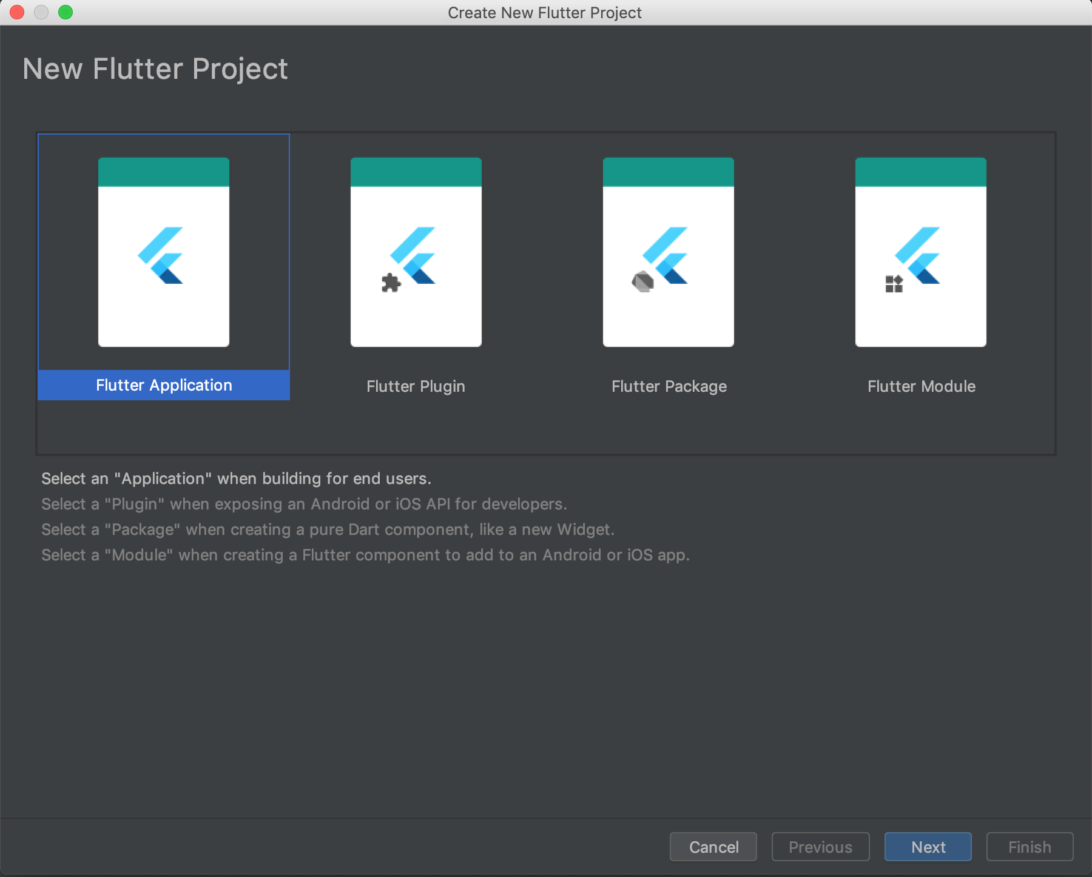Select the Flutter Application project icon

click(164, 252)
